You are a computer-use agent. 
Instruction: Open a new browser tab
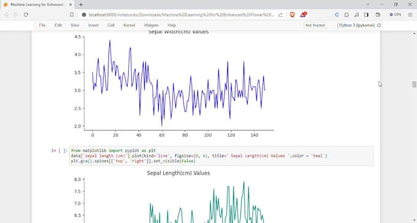click(x=81, y=4)
